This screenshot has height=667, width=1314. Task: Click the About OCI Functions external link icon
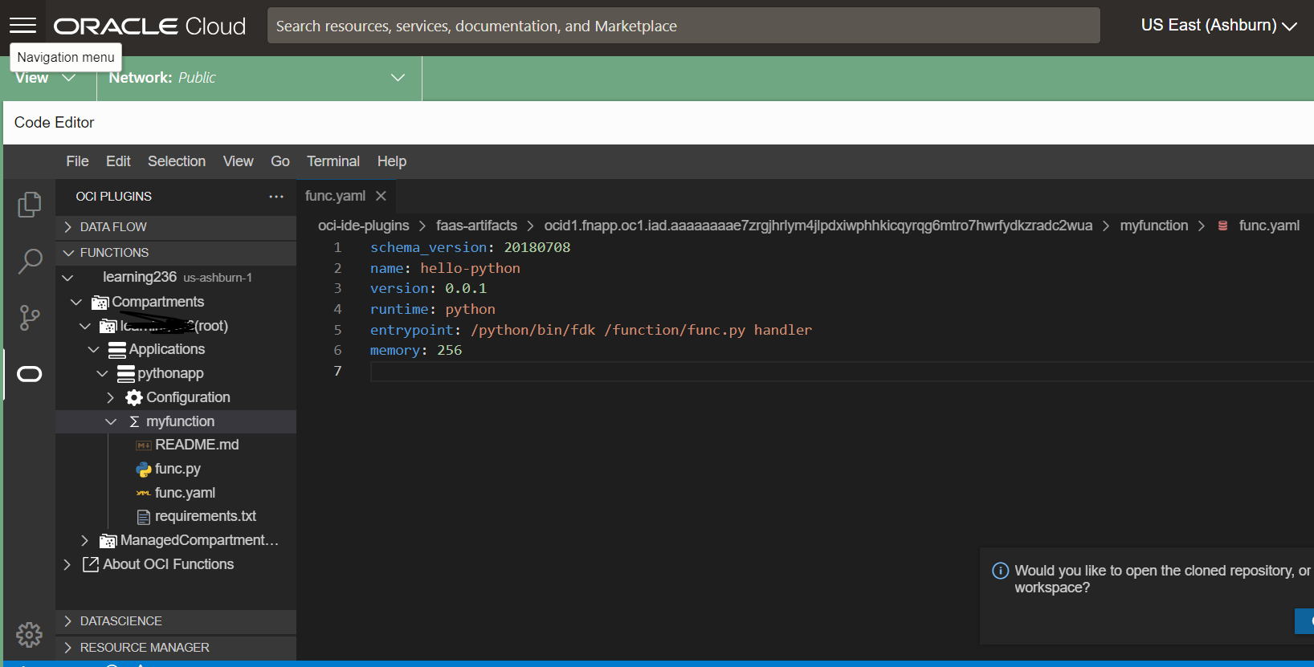pos(91,565)
